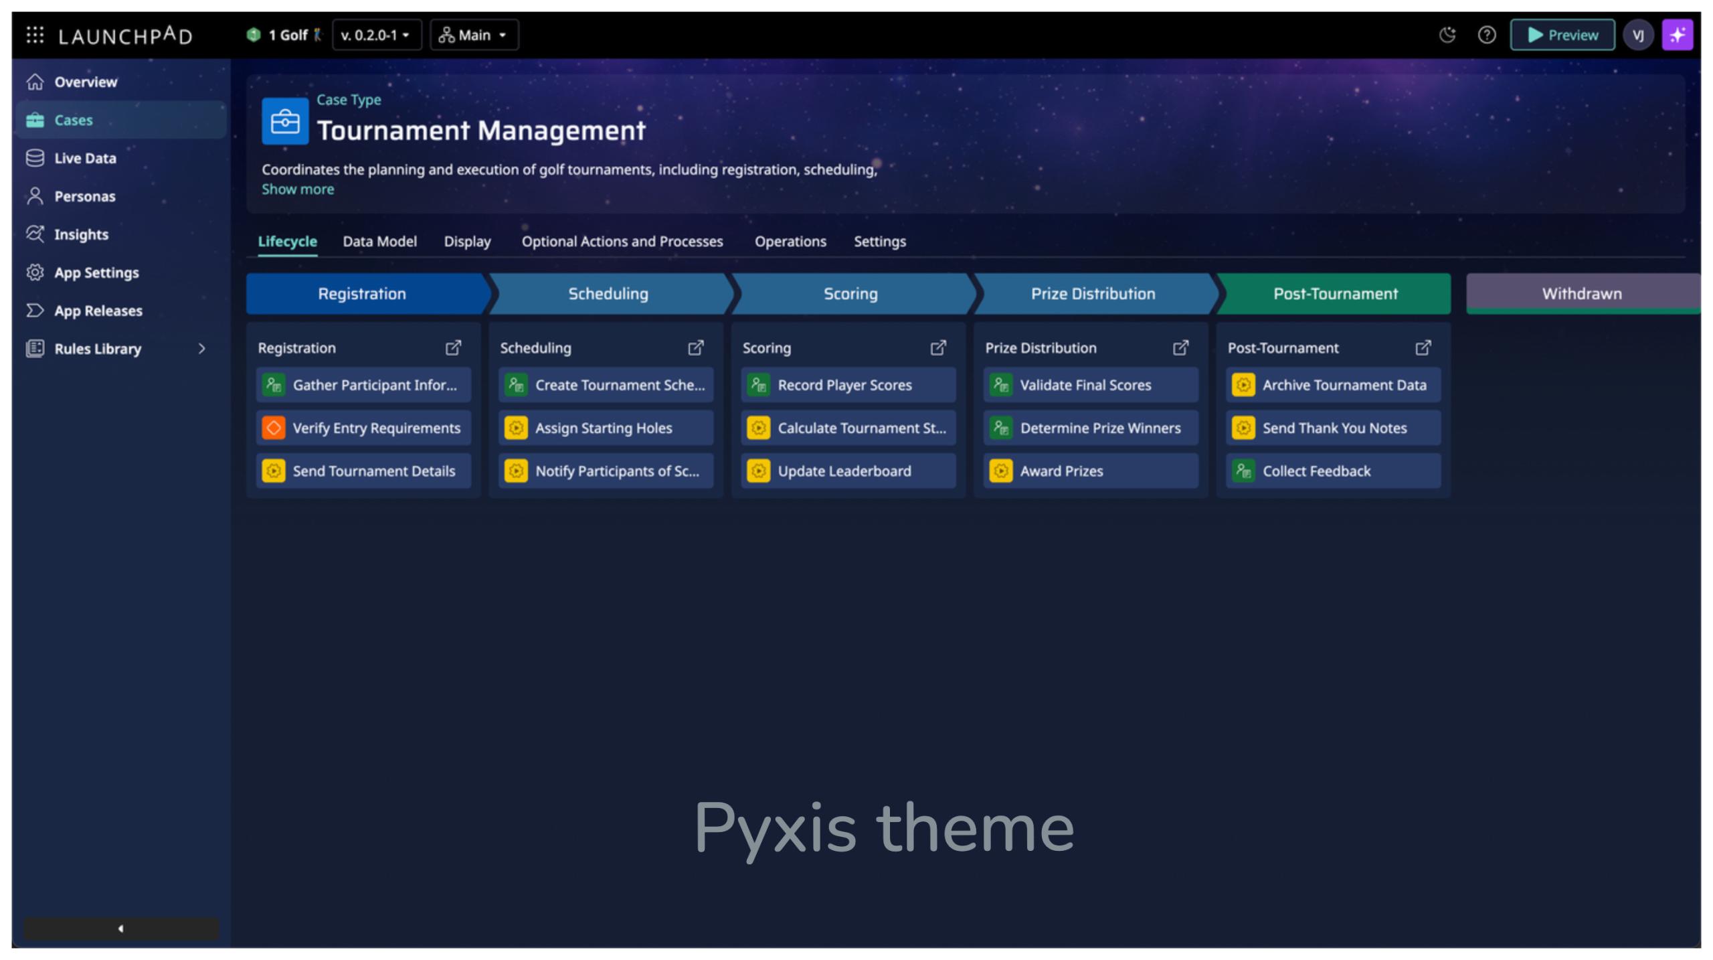Collapse the sidebar using the bottom arrow
This screenshot has width=1713, height=960.
(x=120, y=929)
